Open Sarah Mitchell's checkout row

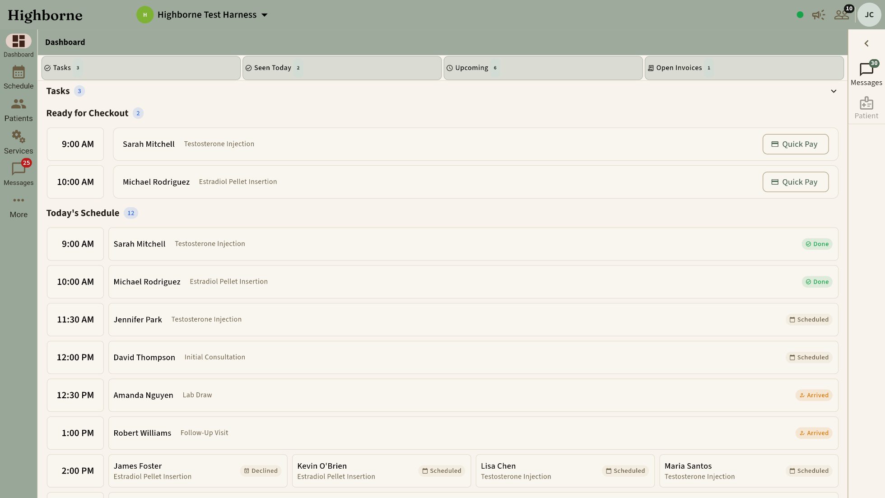pyautogui.click(x=475, y=144)
